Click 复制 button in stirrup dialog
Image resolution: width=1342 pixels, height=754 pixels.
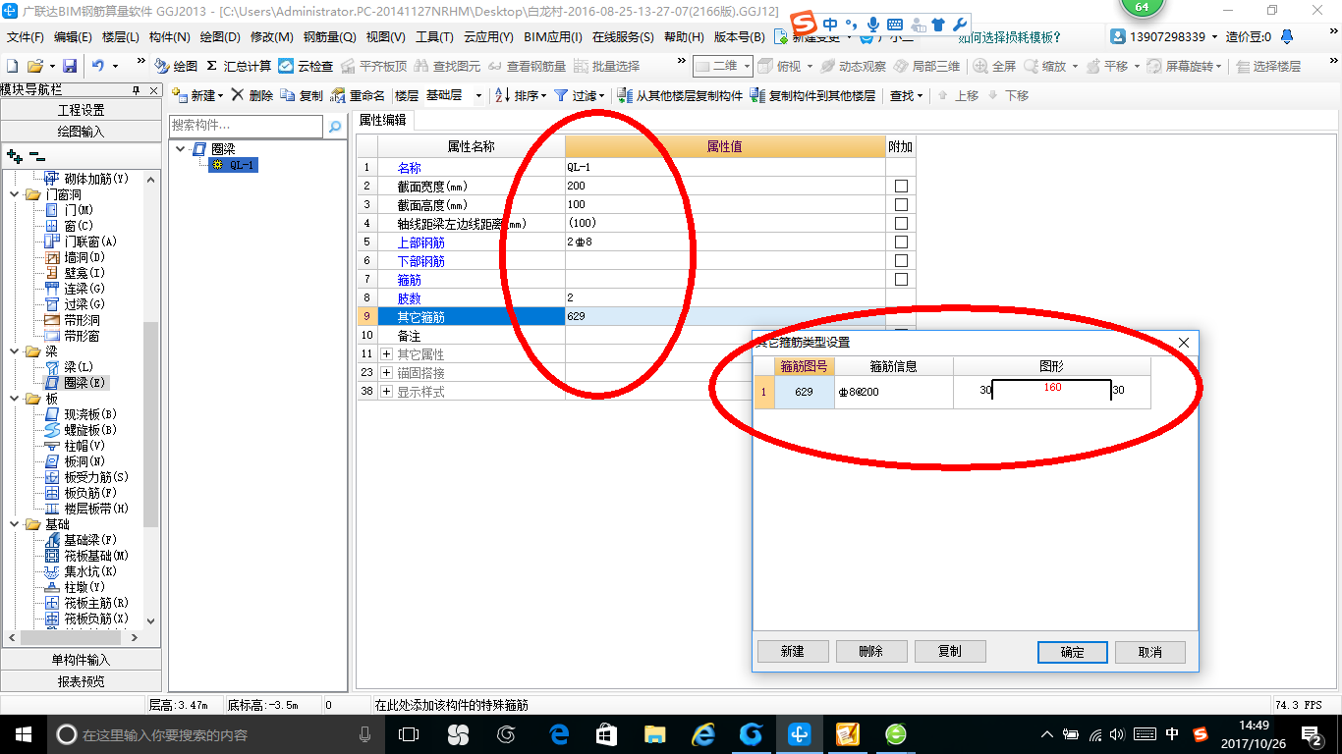(949, 652)
